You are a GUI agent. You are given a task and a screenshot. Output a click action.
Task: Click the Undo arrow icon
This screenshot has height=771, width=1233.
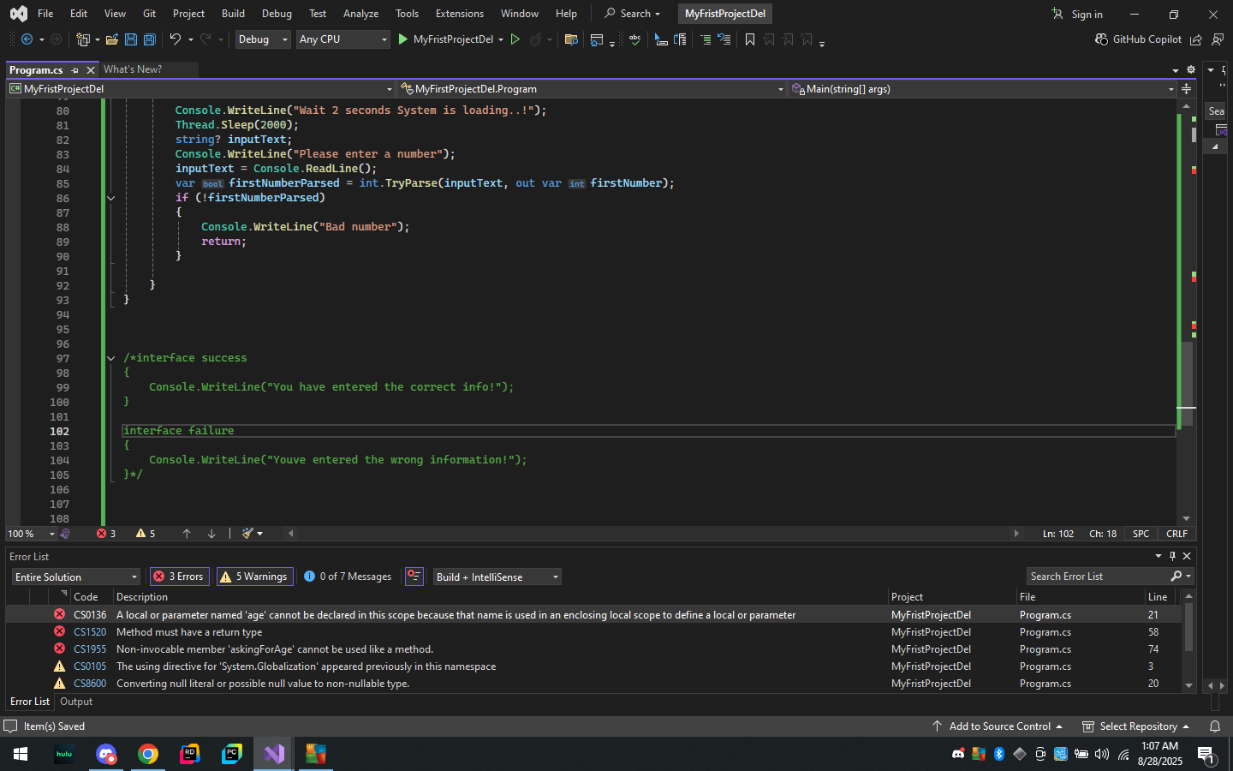pos(176,39)
